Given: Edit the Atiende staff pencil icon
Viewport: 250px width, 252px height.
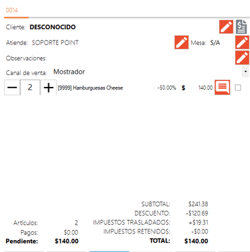Looking at the screenshot, I should 181,42.
